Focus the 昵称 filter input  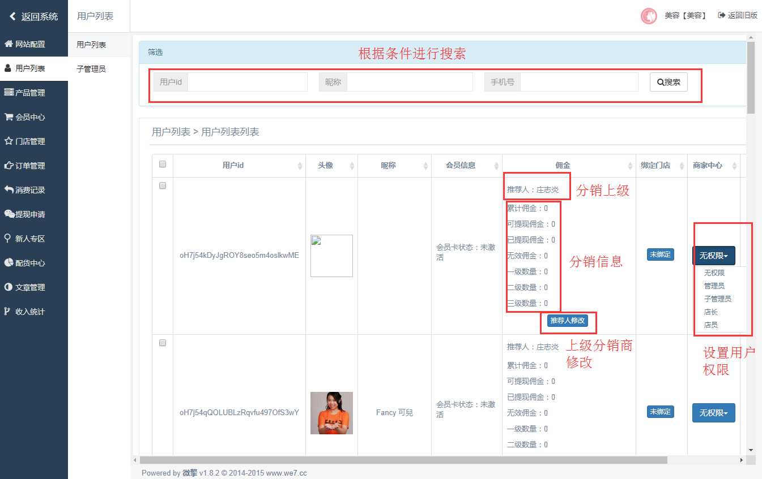(410, 82)
